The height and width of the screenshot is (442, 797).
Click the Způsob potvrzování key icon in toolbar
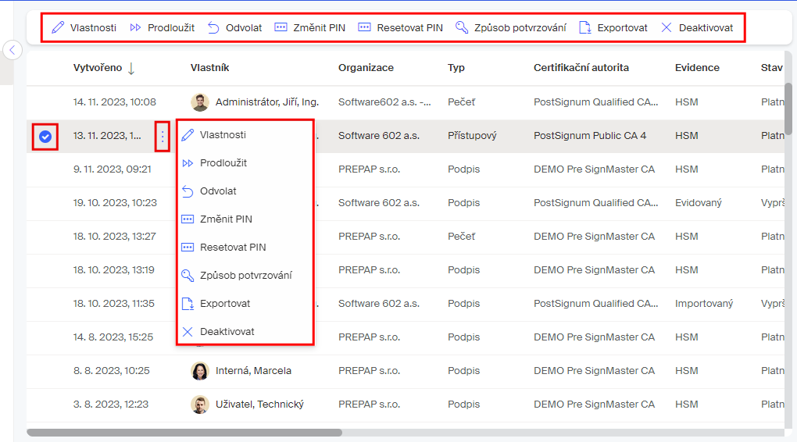coord(462,27)
